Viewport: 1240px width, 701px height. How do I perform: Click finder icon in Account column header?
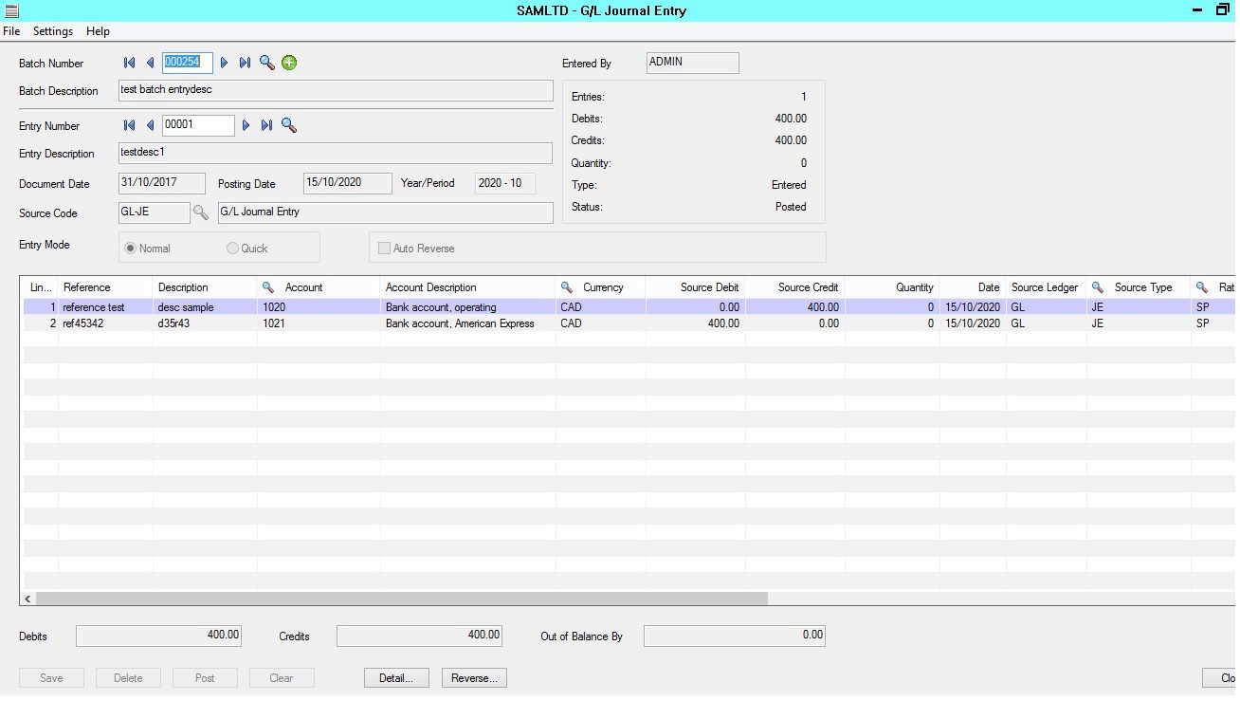(x=268, y=287)
